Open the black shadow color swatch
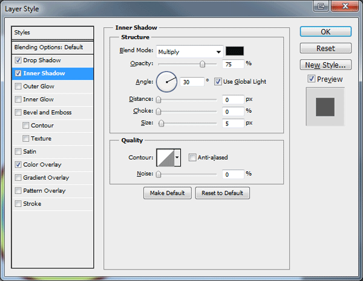The height and width of the screenshot is (281, 363). point(235,51)
